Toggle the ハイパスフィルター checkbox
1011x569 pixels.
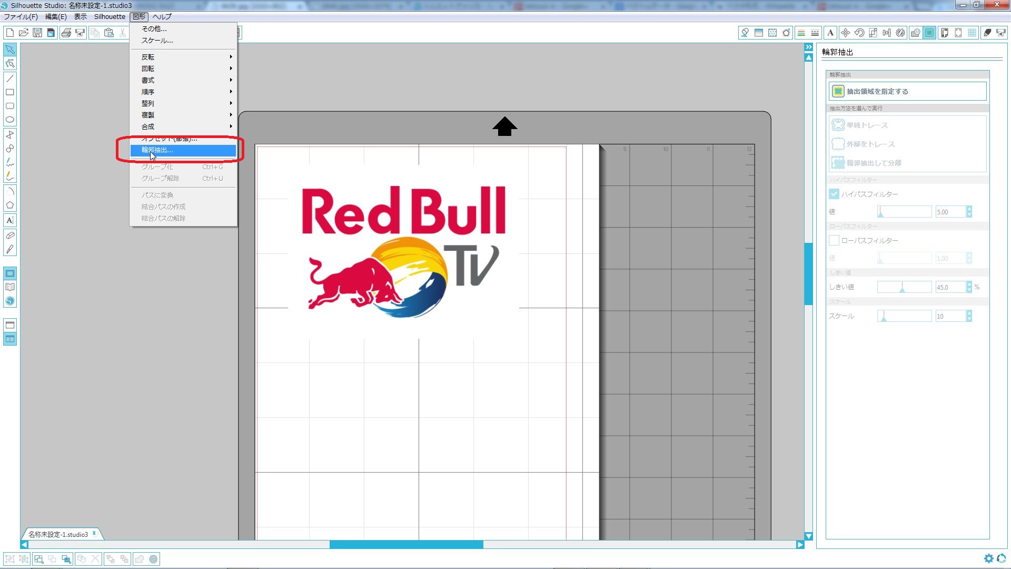click(x=834, y=194)
